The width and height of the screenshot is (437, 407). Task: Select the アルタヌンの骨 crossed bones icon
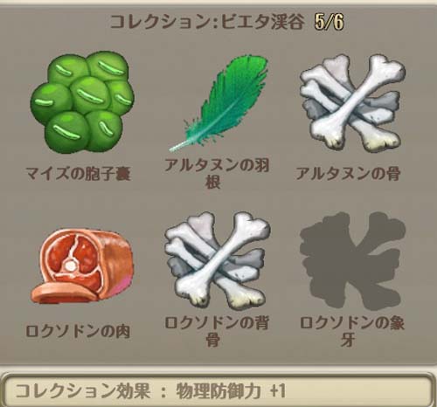(x=352, y=103)
